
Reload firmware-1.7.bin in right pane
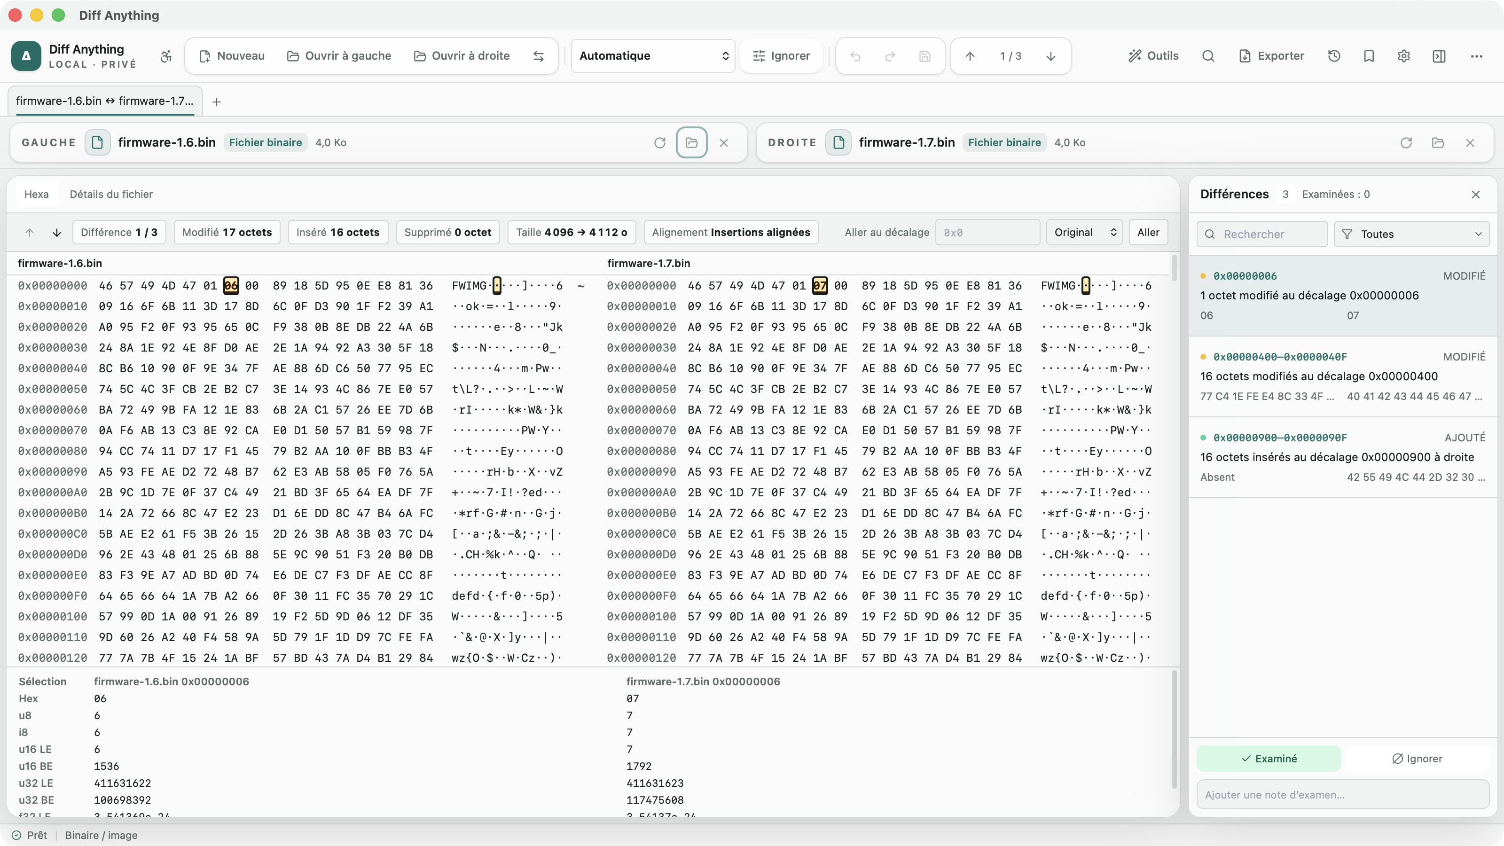[x=1406, y=142]
